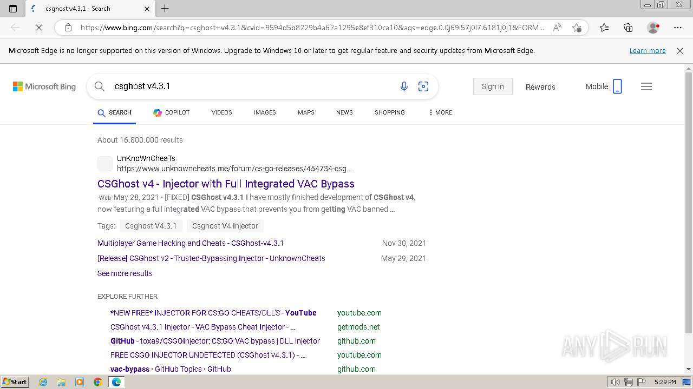Screen dimensions: 693x389
Task: Open CSGhost v2 Trusted-Bypassing Injector link
Action: pyautogui.click(x=211, y=258)
